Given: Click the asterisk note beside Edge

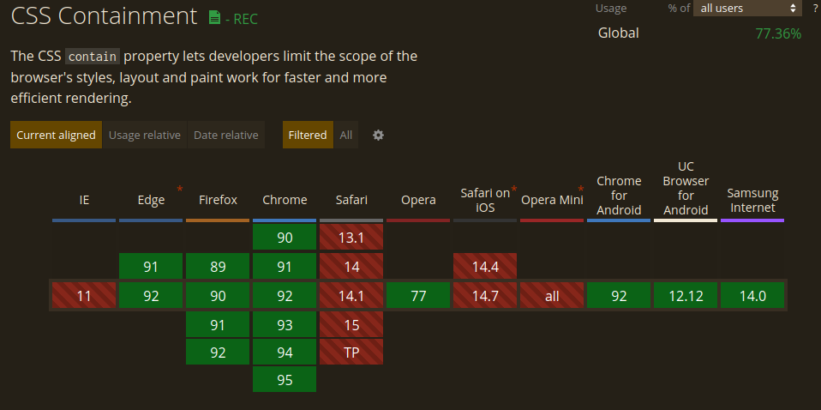Looking at the screenshot, I should click(x=180, y=189).
